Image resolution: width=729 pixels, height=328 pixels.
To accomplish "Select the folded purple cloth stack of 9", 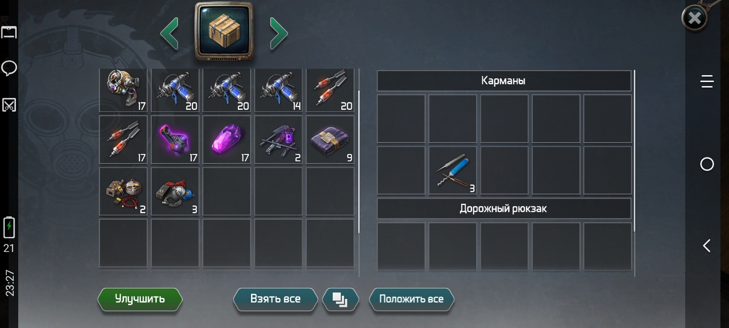I will (330, 139).
